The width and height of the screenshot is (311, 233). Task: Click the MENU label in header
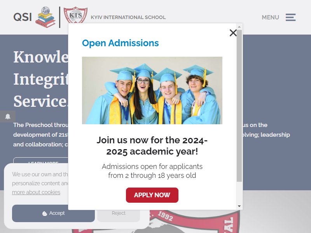coord(270,17)
